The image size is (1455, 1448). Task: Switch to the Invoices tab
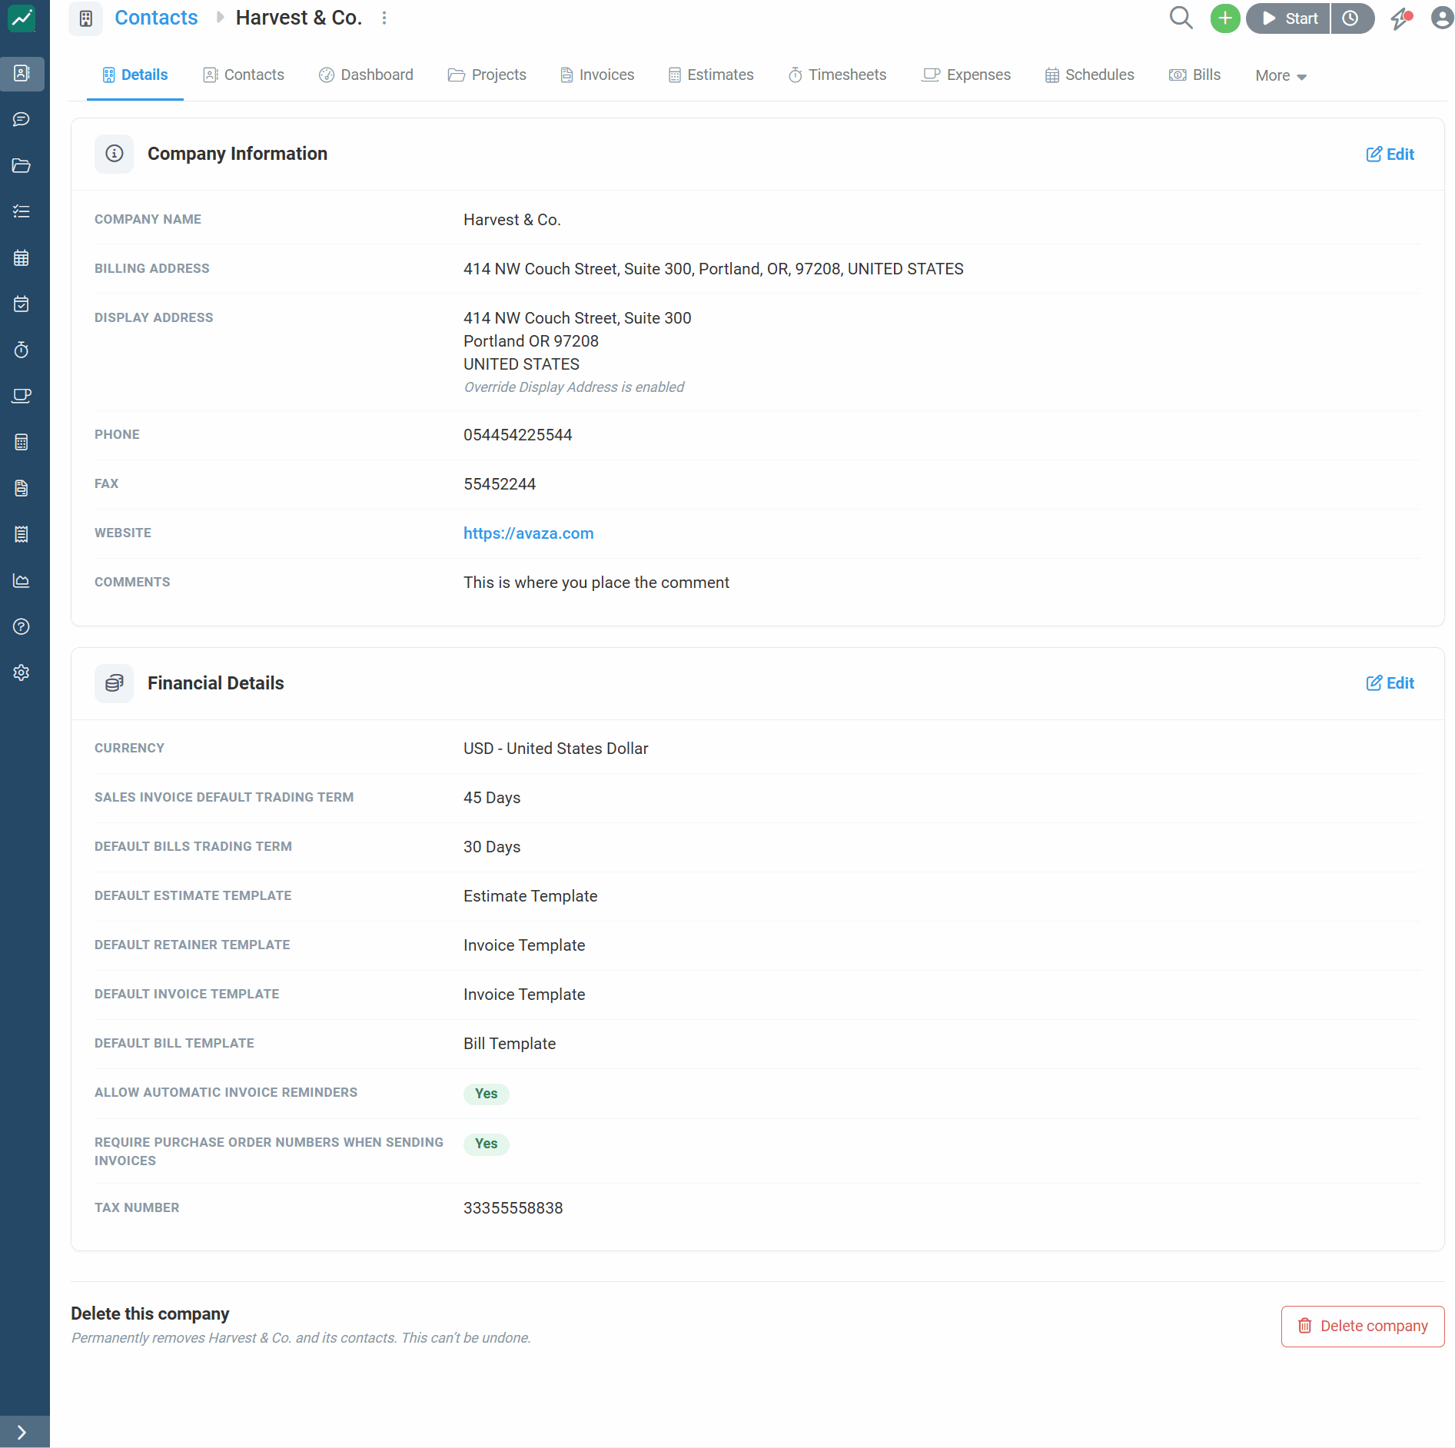tap(597, 75)
